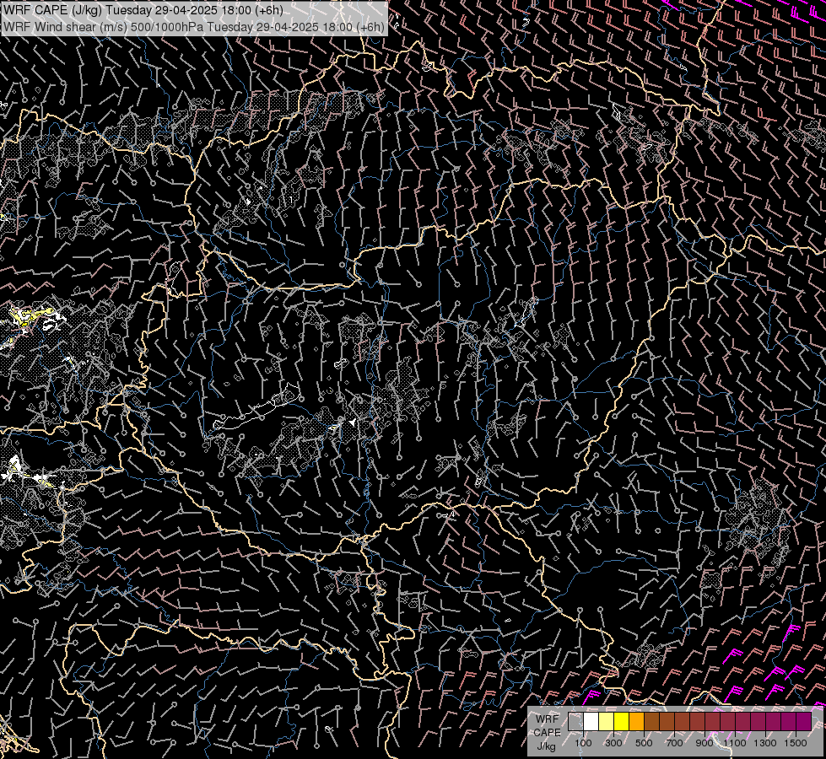Click the 300 legend label
The height and width of the screenshot is (759, 826).
[613, 743]
